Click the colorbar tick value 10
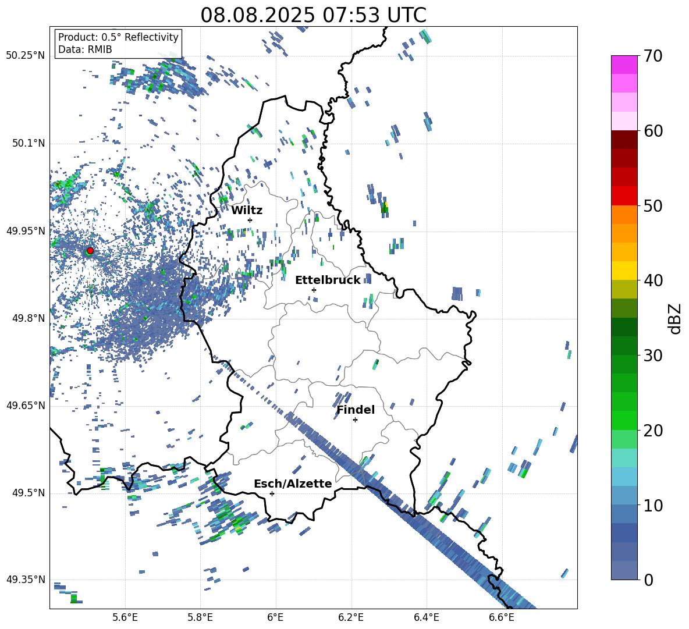 pos(653,505)
